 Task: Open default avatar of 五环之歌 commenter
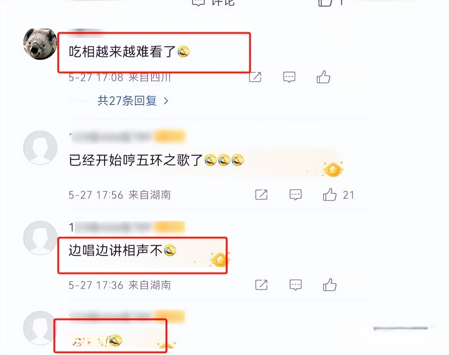click(40, 147)
